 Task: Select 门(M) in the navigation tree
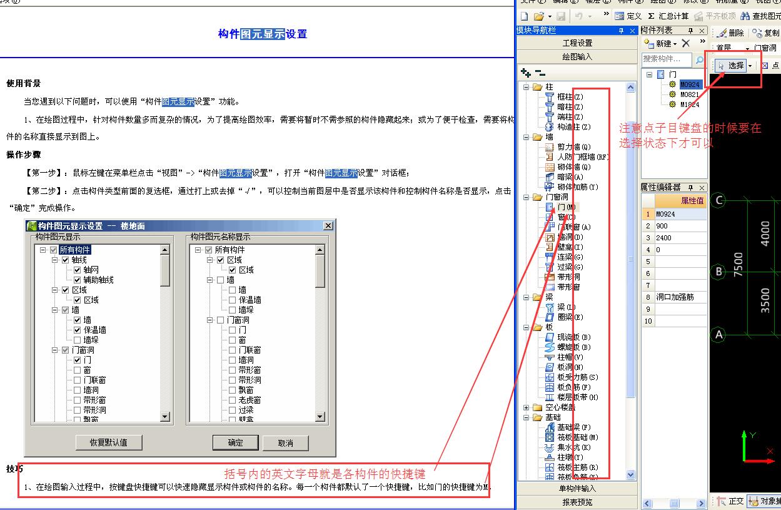(x=561, y=207)
